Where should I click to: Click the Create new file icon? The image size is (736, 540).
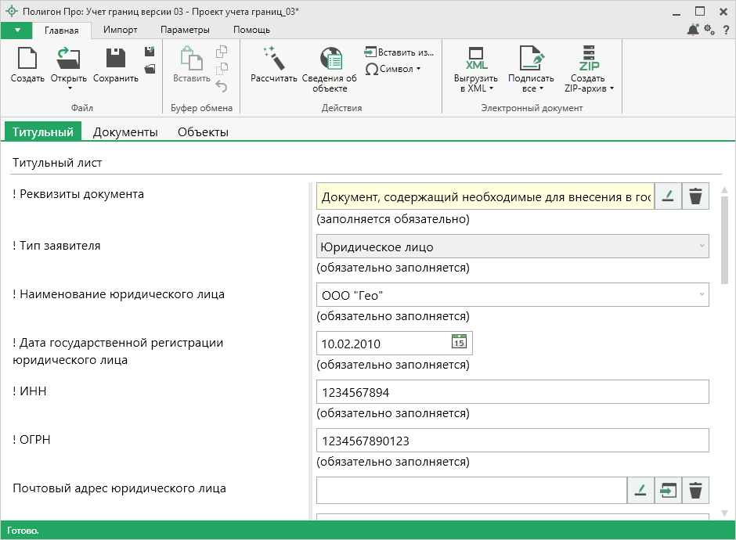pos(27,59)
